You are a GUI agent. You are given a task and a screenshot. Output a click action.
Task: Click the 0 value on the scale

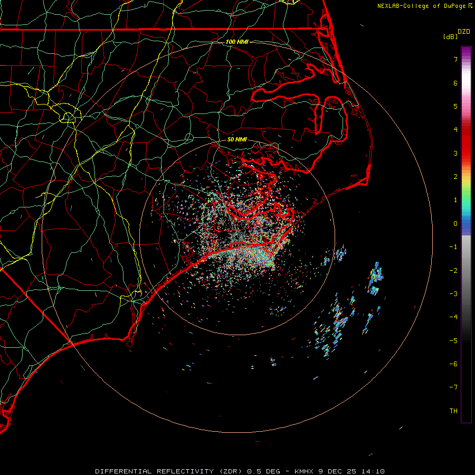tap(455, 224)
